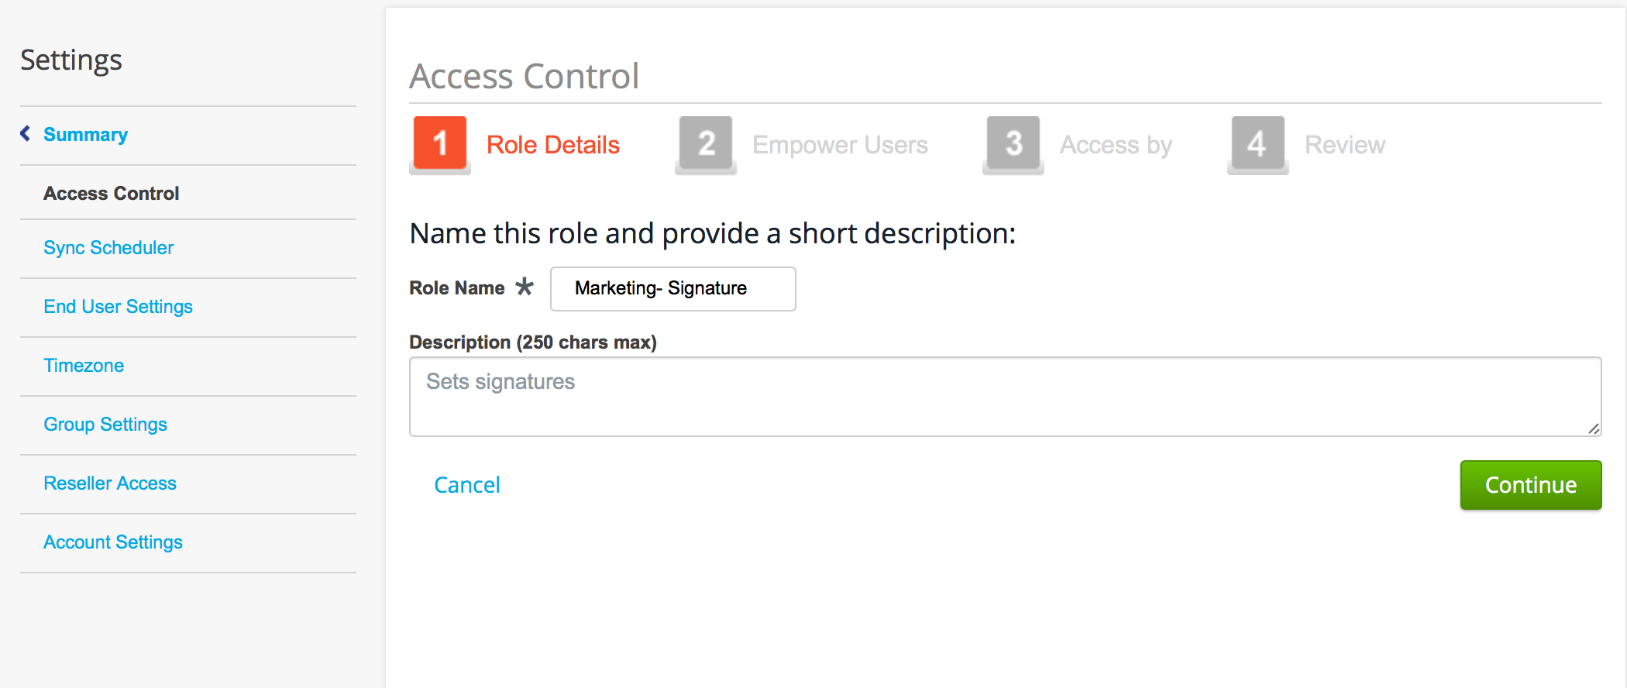This screenshot has height=688, width=1627.
Task: Click the step 4 Review number badge
Action: (1258, 143)
